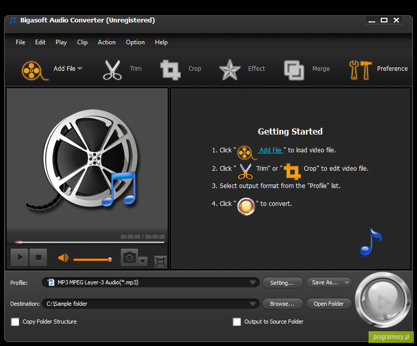
Task: Click the Setting... button
Action: tap(282, 283)
